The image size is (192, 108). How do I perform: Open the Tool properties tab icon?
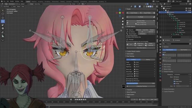tap(160, 41)
